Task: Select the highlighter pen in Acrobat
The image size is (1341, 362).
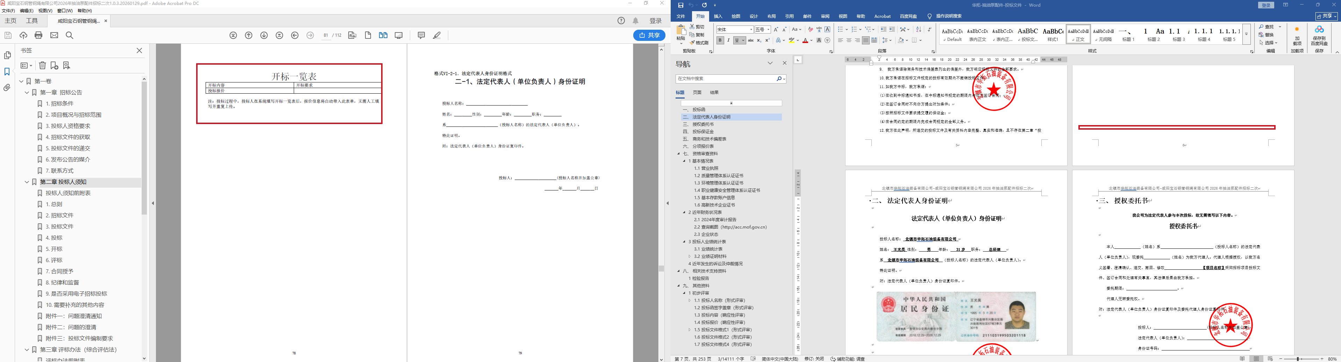Action: 437,35
